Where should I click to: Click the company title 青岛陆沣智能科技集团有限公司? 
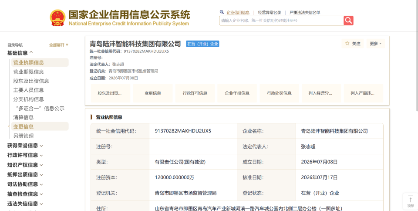click(135, 44)
